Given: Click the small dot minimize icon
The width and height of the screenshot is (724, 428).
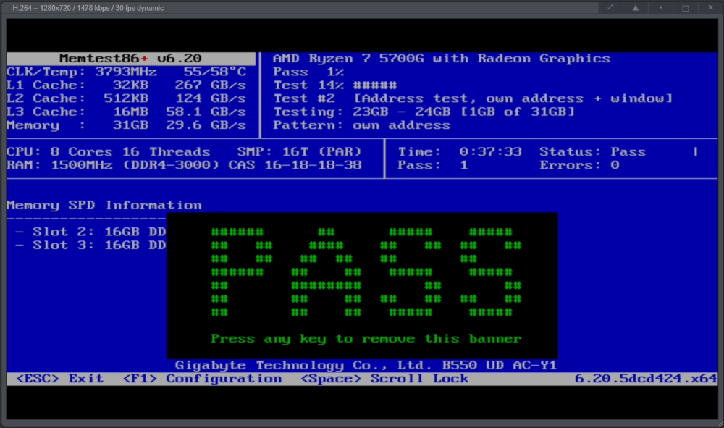Looking at the screenshot, I should tap(661, 7).
